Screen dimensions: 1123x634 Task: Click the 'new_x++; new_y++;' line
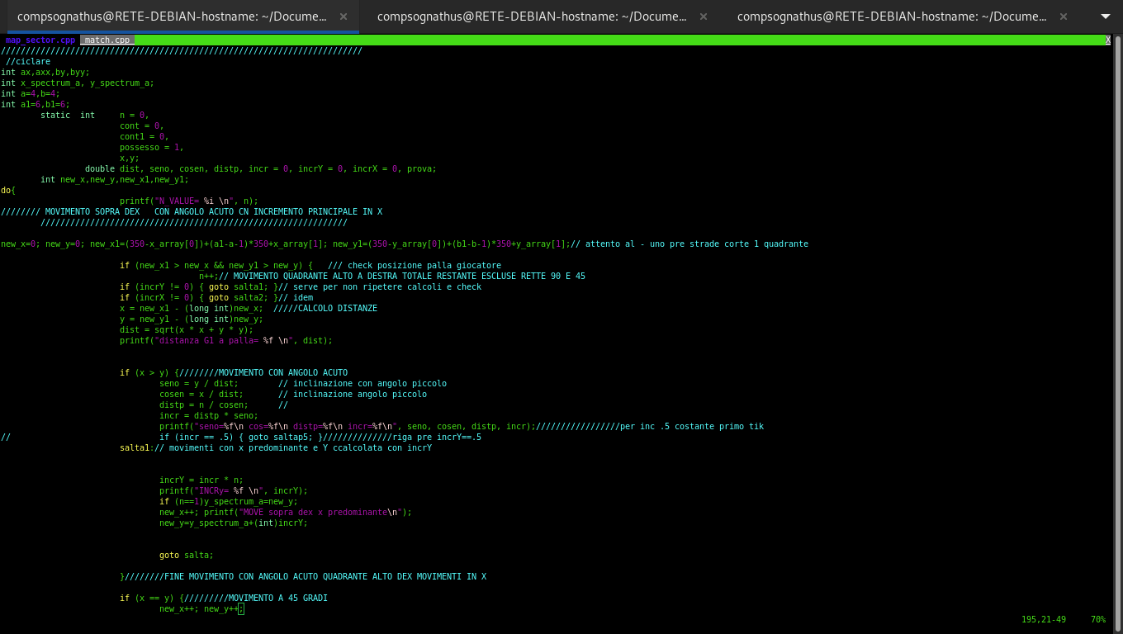tap(201, 608)
